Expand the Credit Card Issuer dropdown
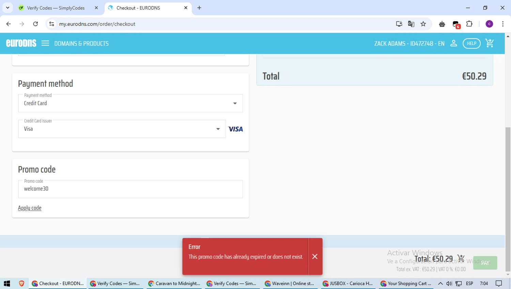The height and width of the screenshot is (289, 511). (x=122, y=129)
